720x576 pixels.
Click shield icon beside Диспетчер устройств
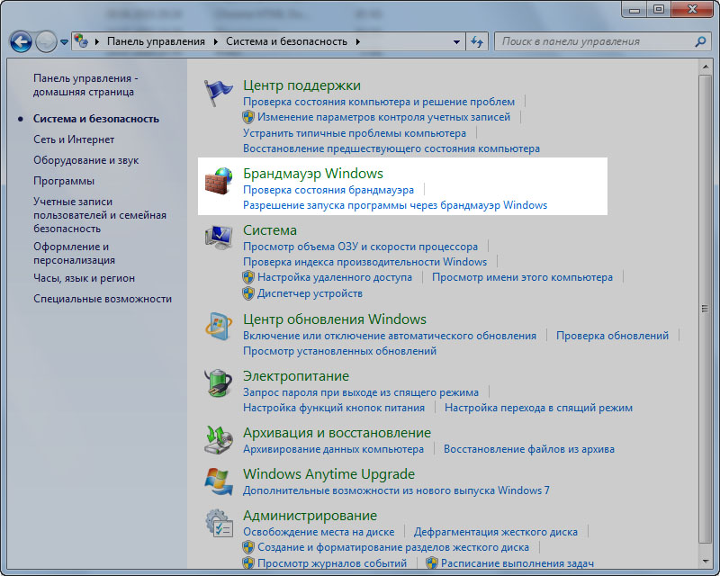pyautogui.click(x=248, y=293)
